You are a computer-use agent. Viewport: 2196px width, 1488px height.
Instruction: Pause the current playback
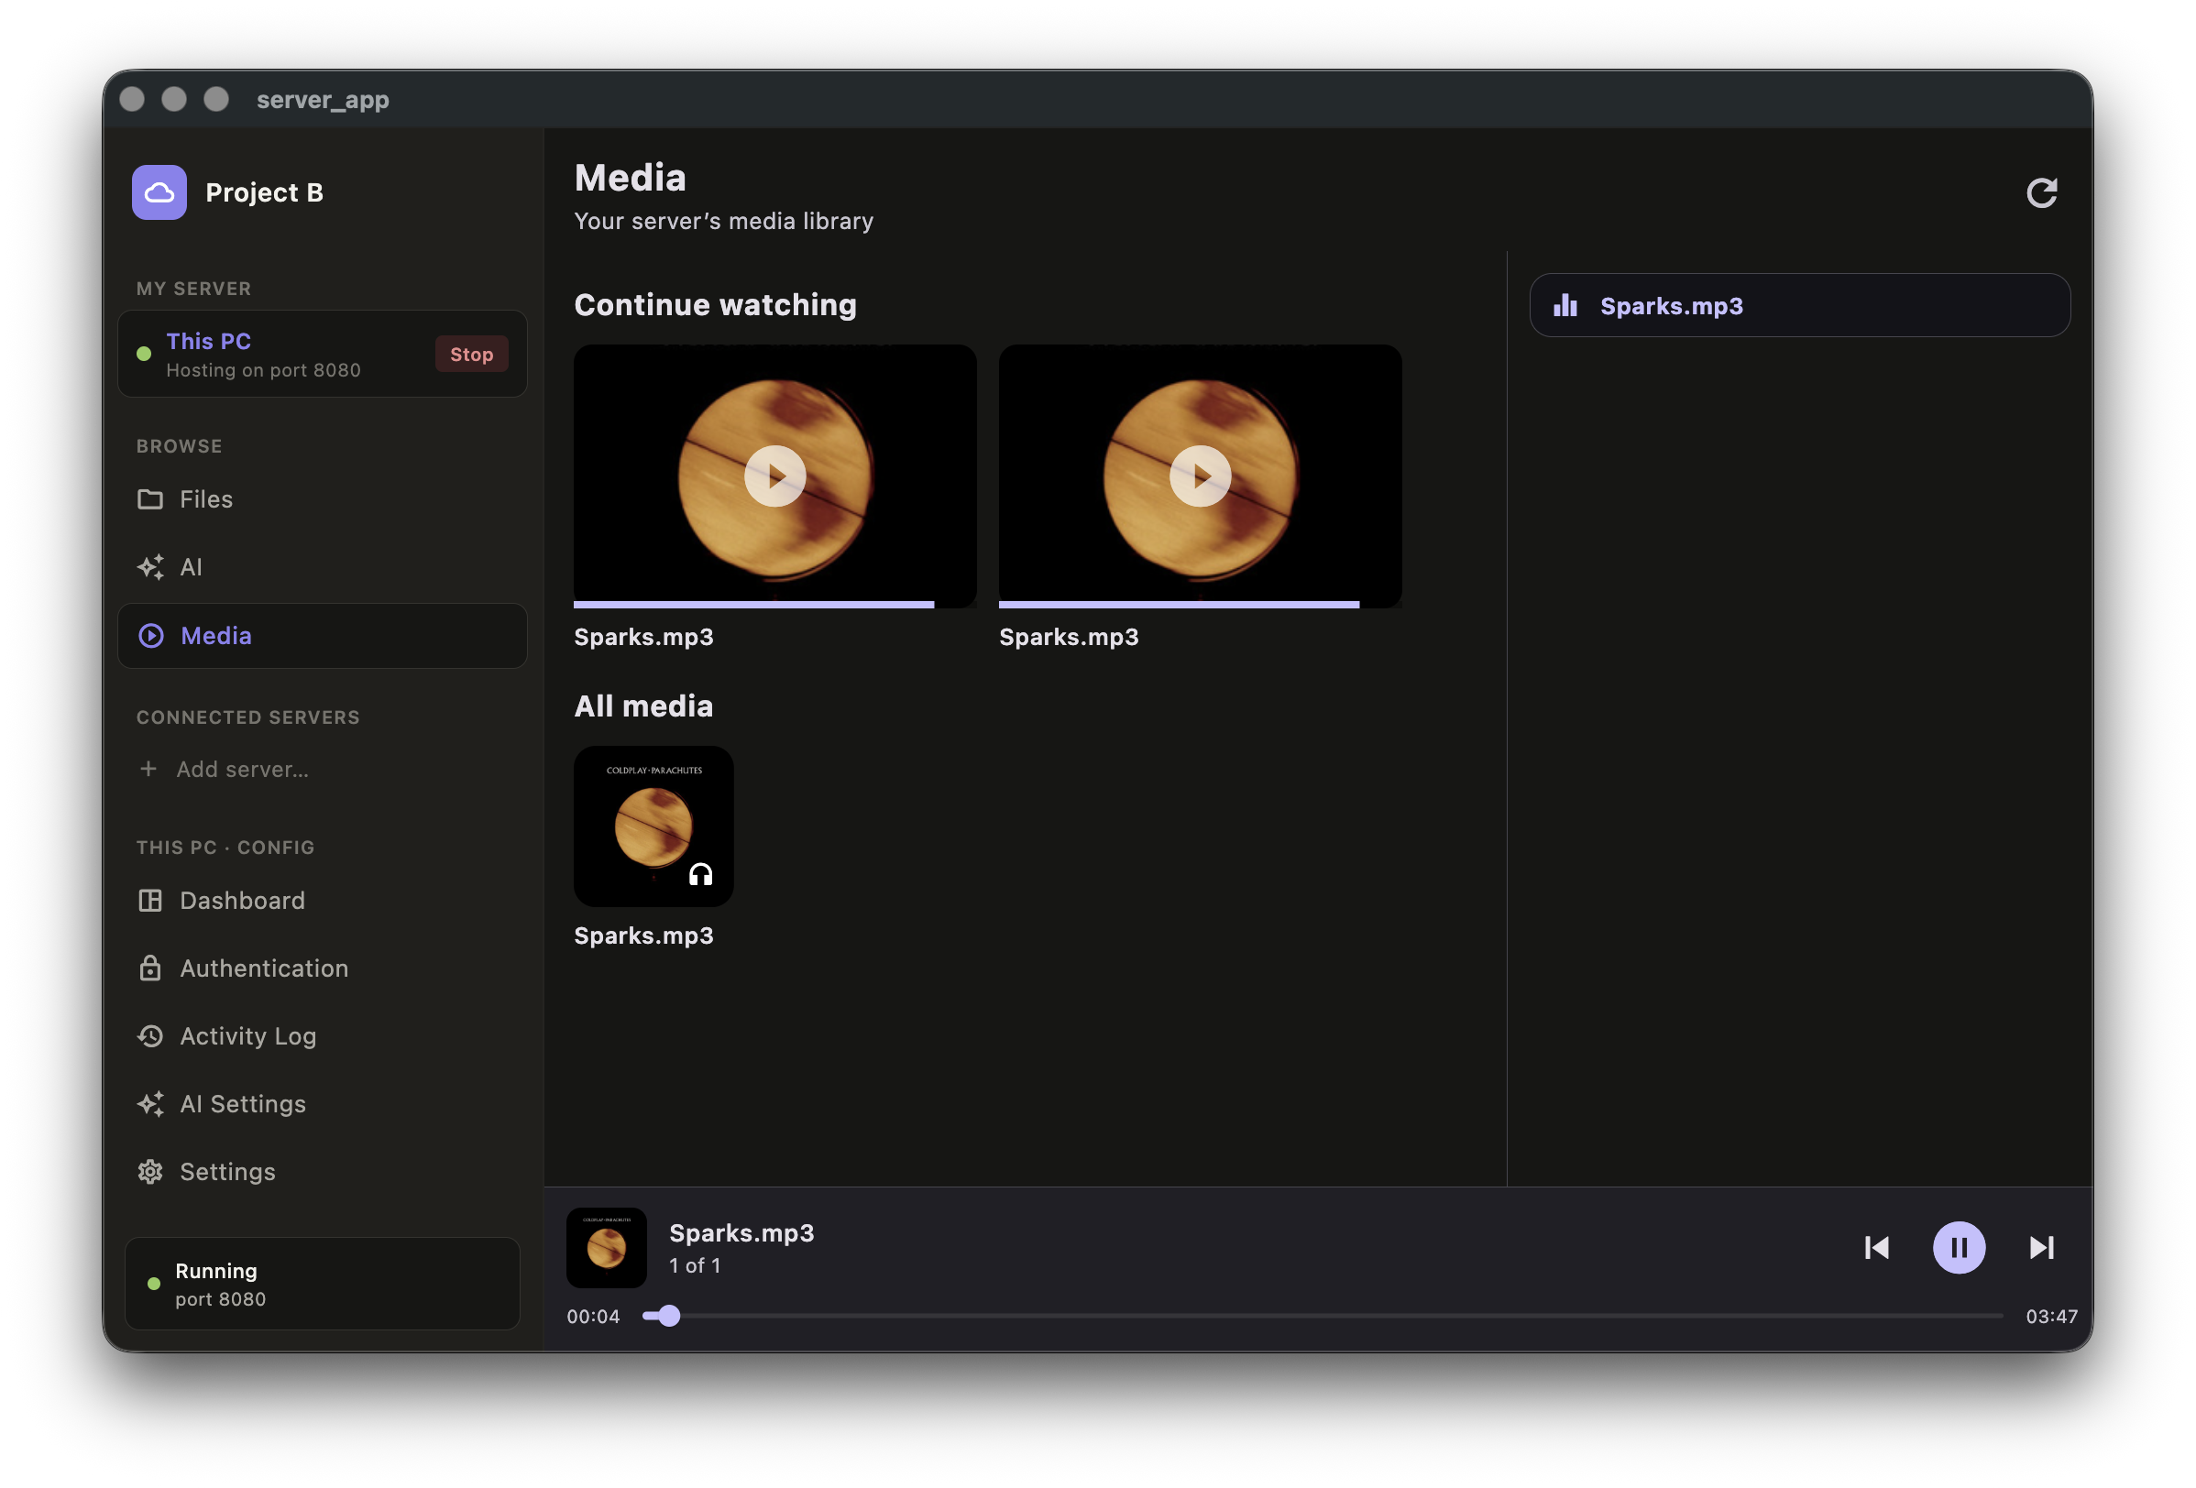coord(1959,1248)
